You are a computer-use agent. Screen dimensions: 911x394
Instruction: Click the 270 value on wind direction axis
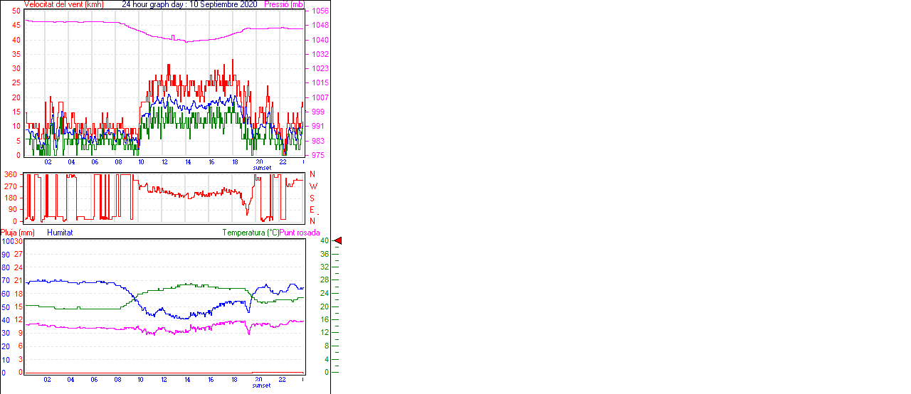pyautogui.click(x=11, y=186)
